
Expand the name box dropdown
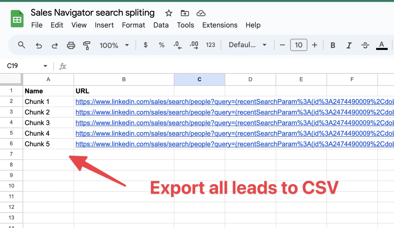point(45,66)
